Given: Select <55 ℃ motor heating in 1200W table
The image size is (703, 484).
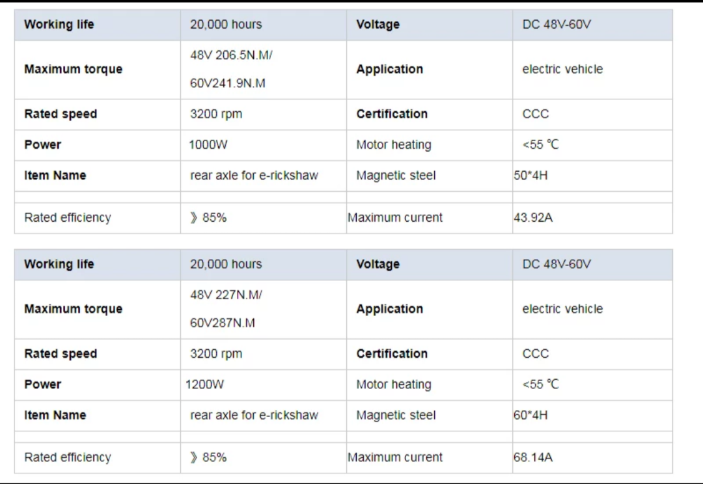Looking at the screenshot, I should (540, 384).
